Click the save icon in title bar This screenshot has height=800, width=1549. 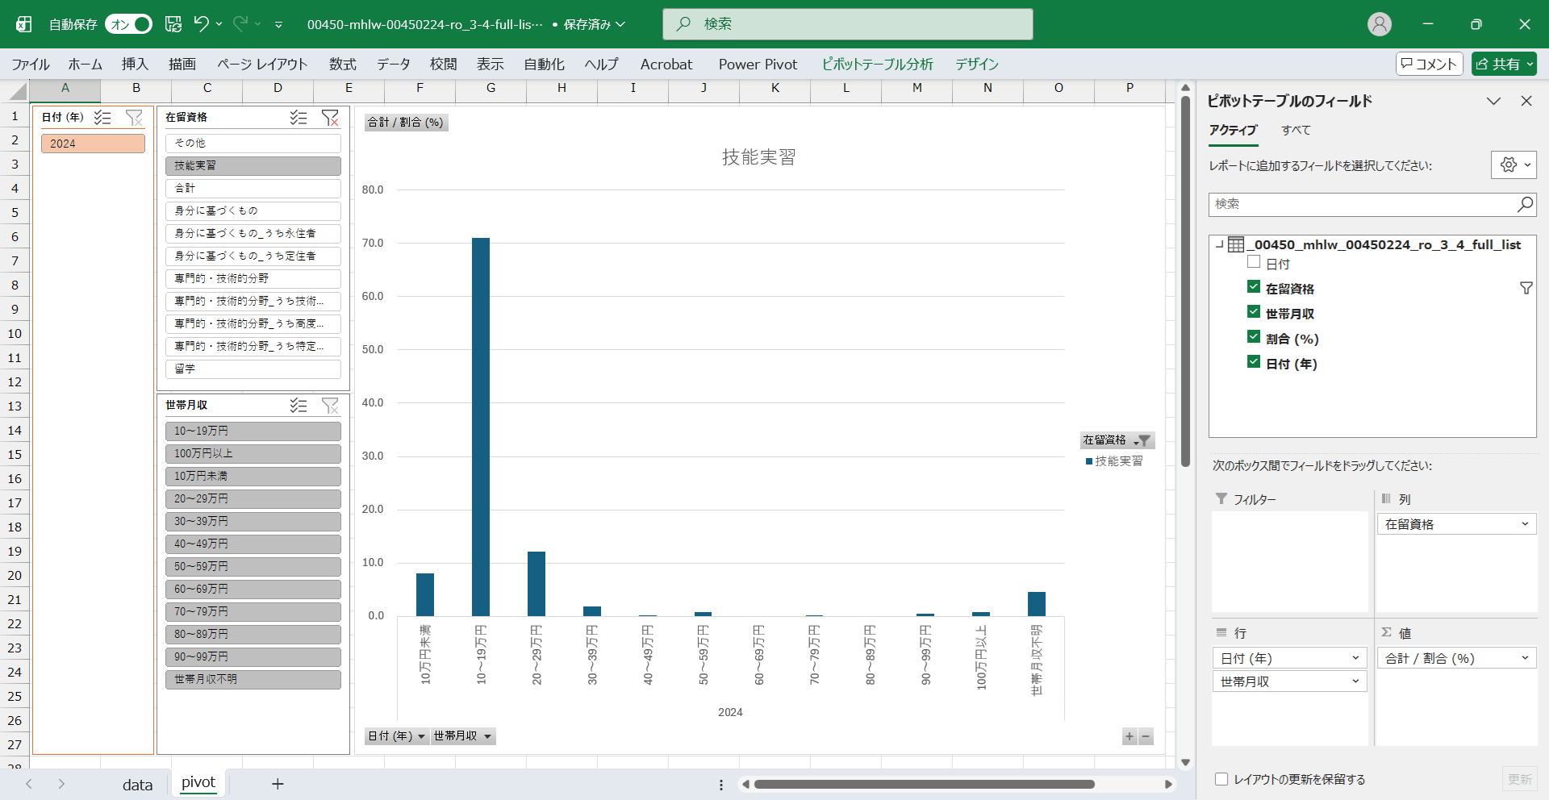[173, 24]
